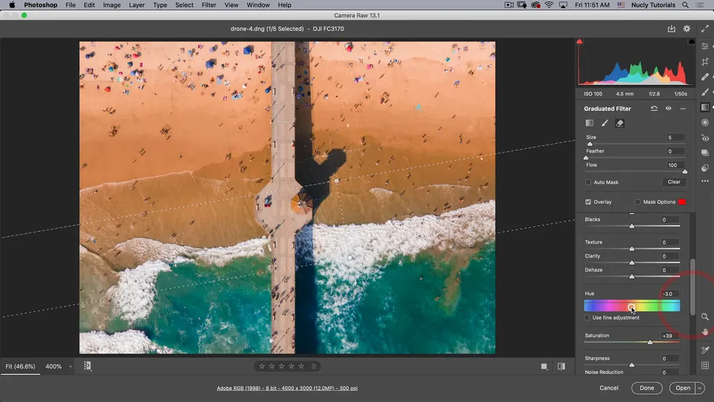The height and width of the screenshot is (402, 714).
Task: Uncheck the Overlay checkbox
Action: [588, 202]
